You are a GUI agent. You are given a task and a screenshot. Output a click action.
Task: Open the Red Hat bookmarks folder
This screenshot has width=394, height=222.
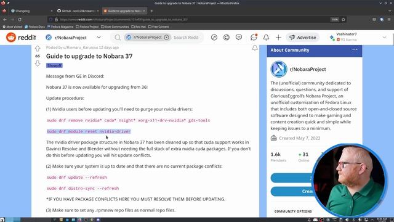click(x=139, y=27)
